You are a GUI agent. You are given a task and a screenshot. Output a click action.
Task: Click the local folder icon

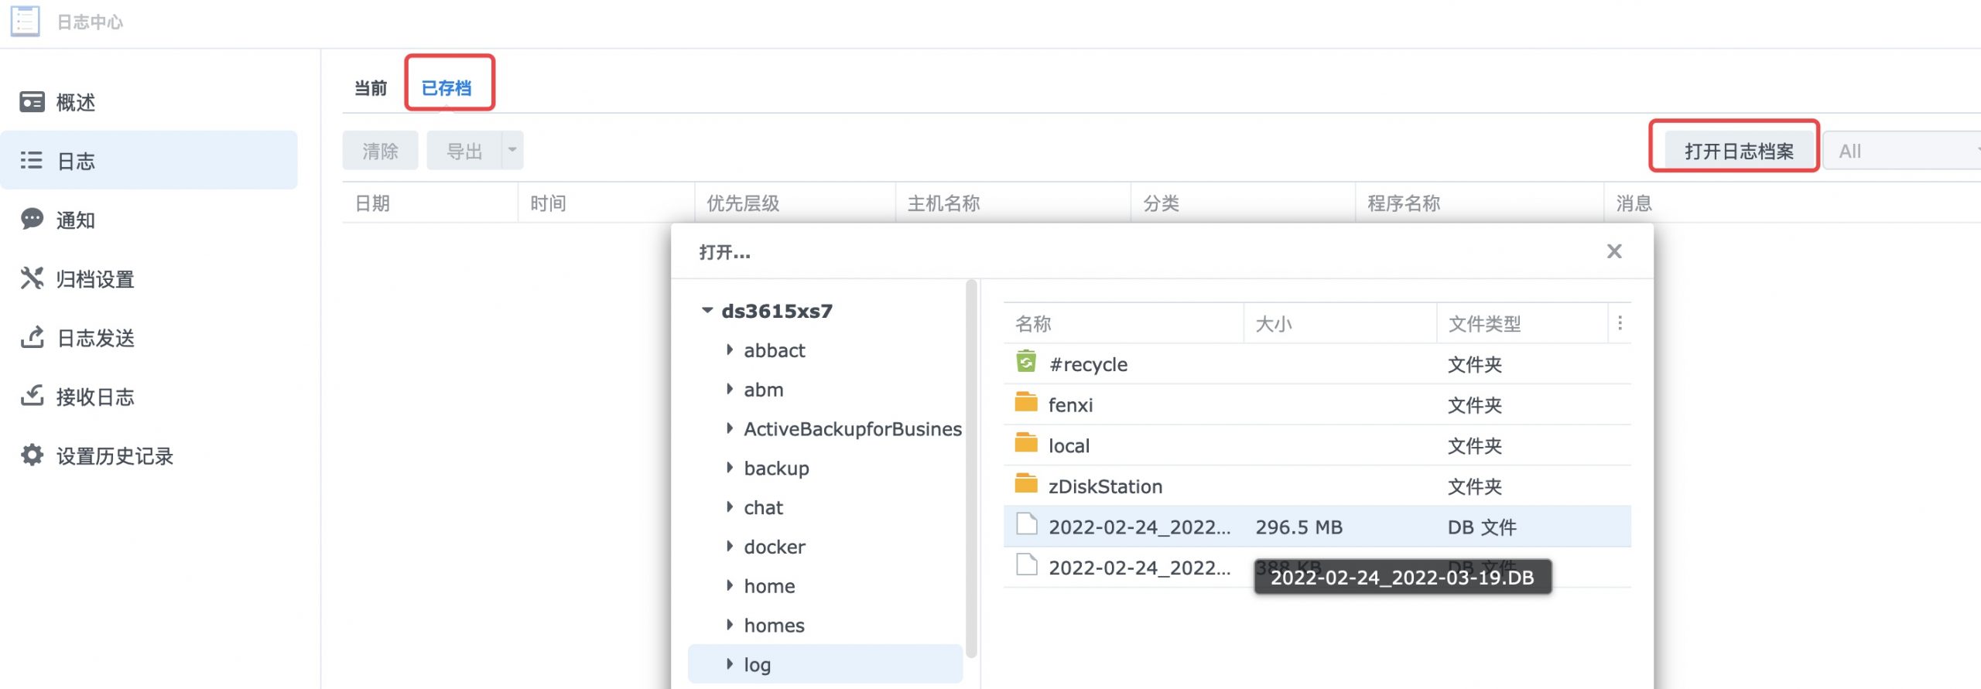tap(1026, 443)
